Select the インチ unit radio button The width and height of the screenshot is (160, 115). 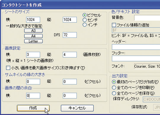[x=84, y=25]
